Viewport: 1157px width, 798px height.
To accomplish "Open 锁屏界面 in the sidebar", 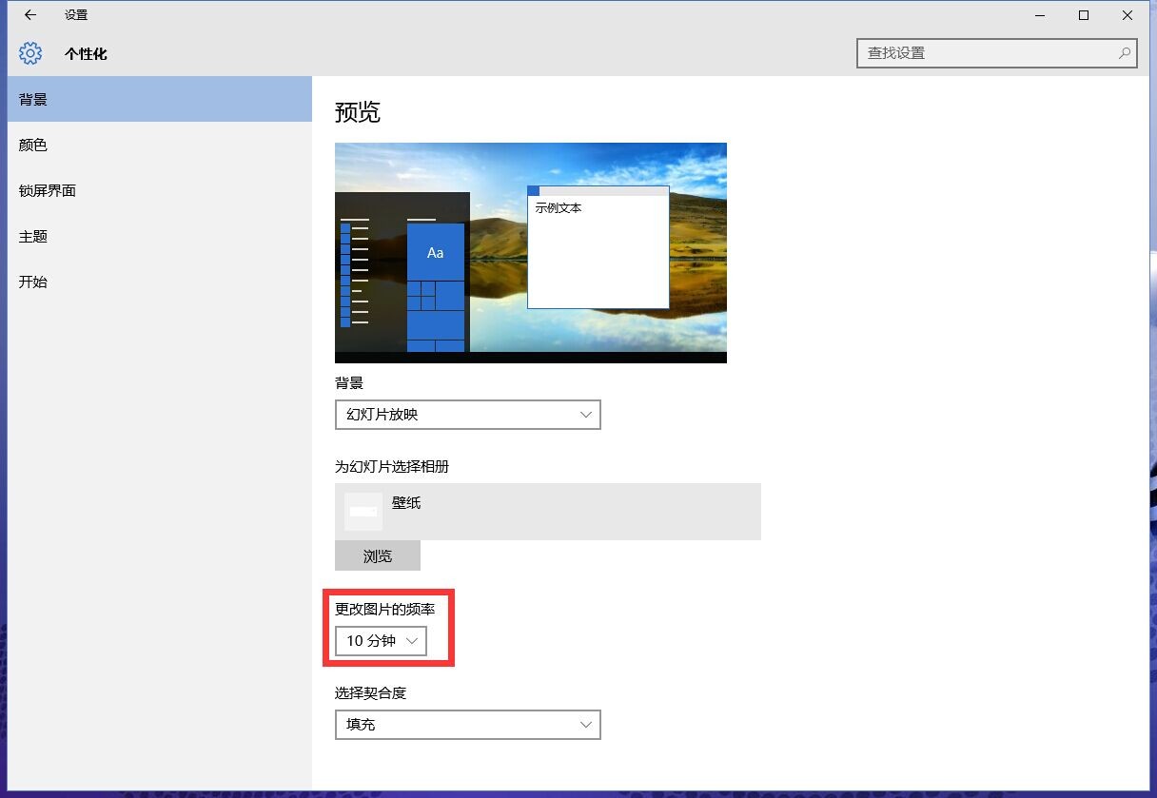I will click(x=160, y=190).
